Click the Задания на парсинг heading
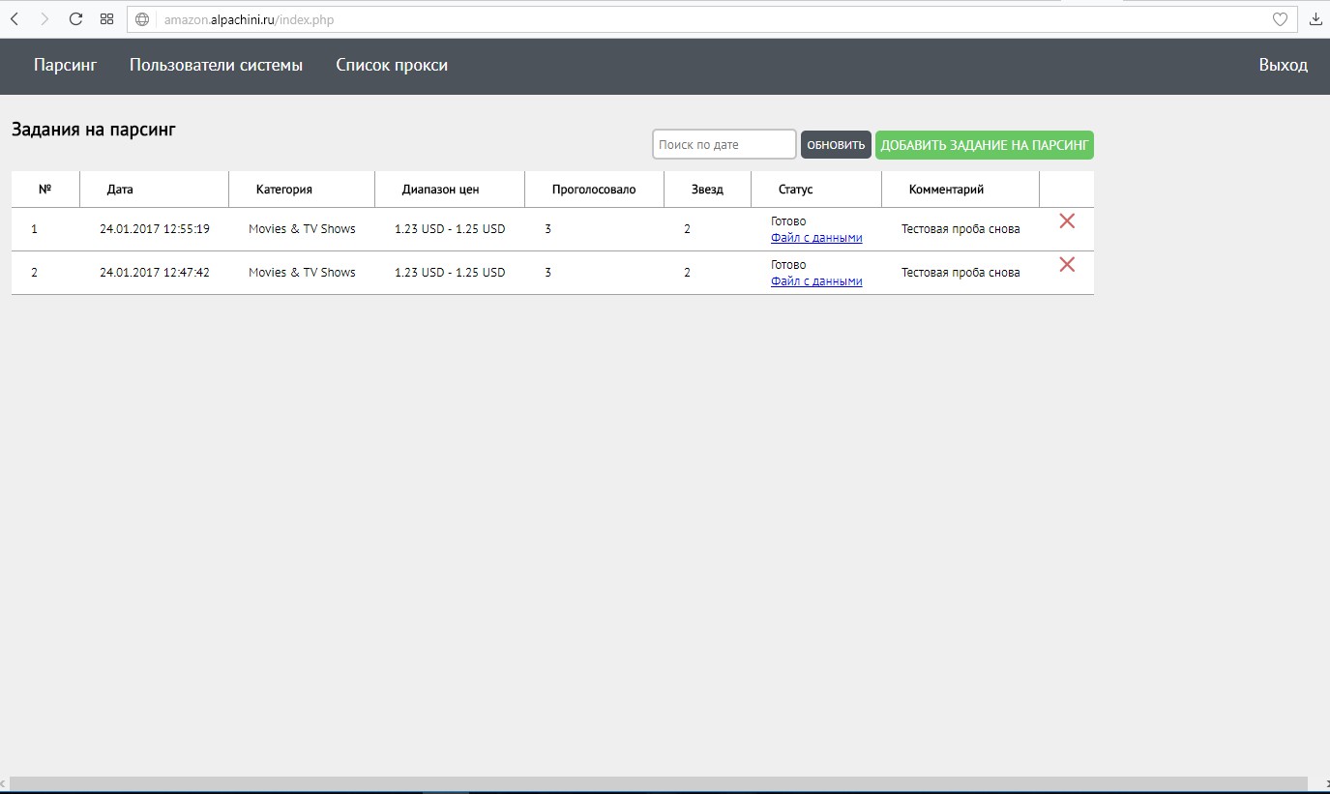 click(94, 130)
